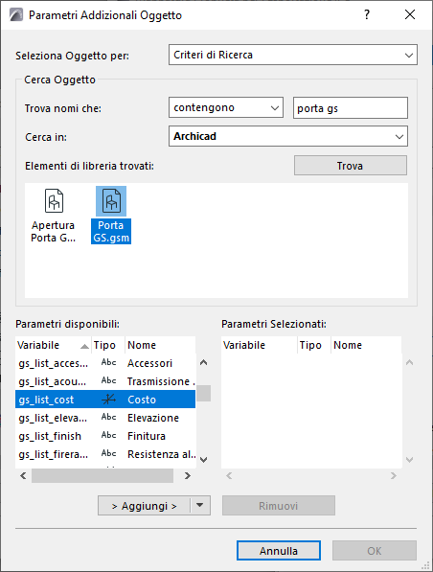
Task: Select the gs_list_firera... parameter row
Action: 105,454
